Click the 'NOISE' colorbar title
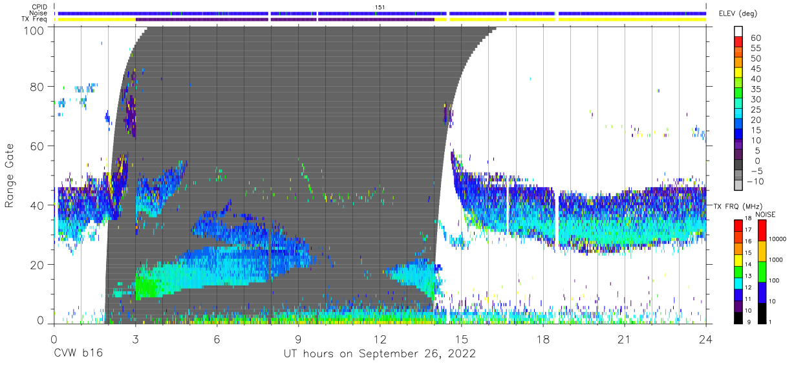Viewport: 794px width, 367px height. [766, 214]
